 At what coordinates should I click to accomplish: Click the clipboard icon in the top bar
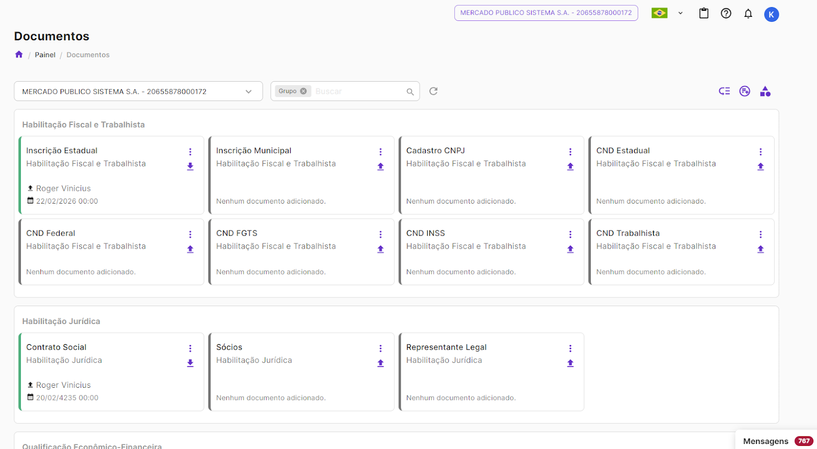pos(704,14)
